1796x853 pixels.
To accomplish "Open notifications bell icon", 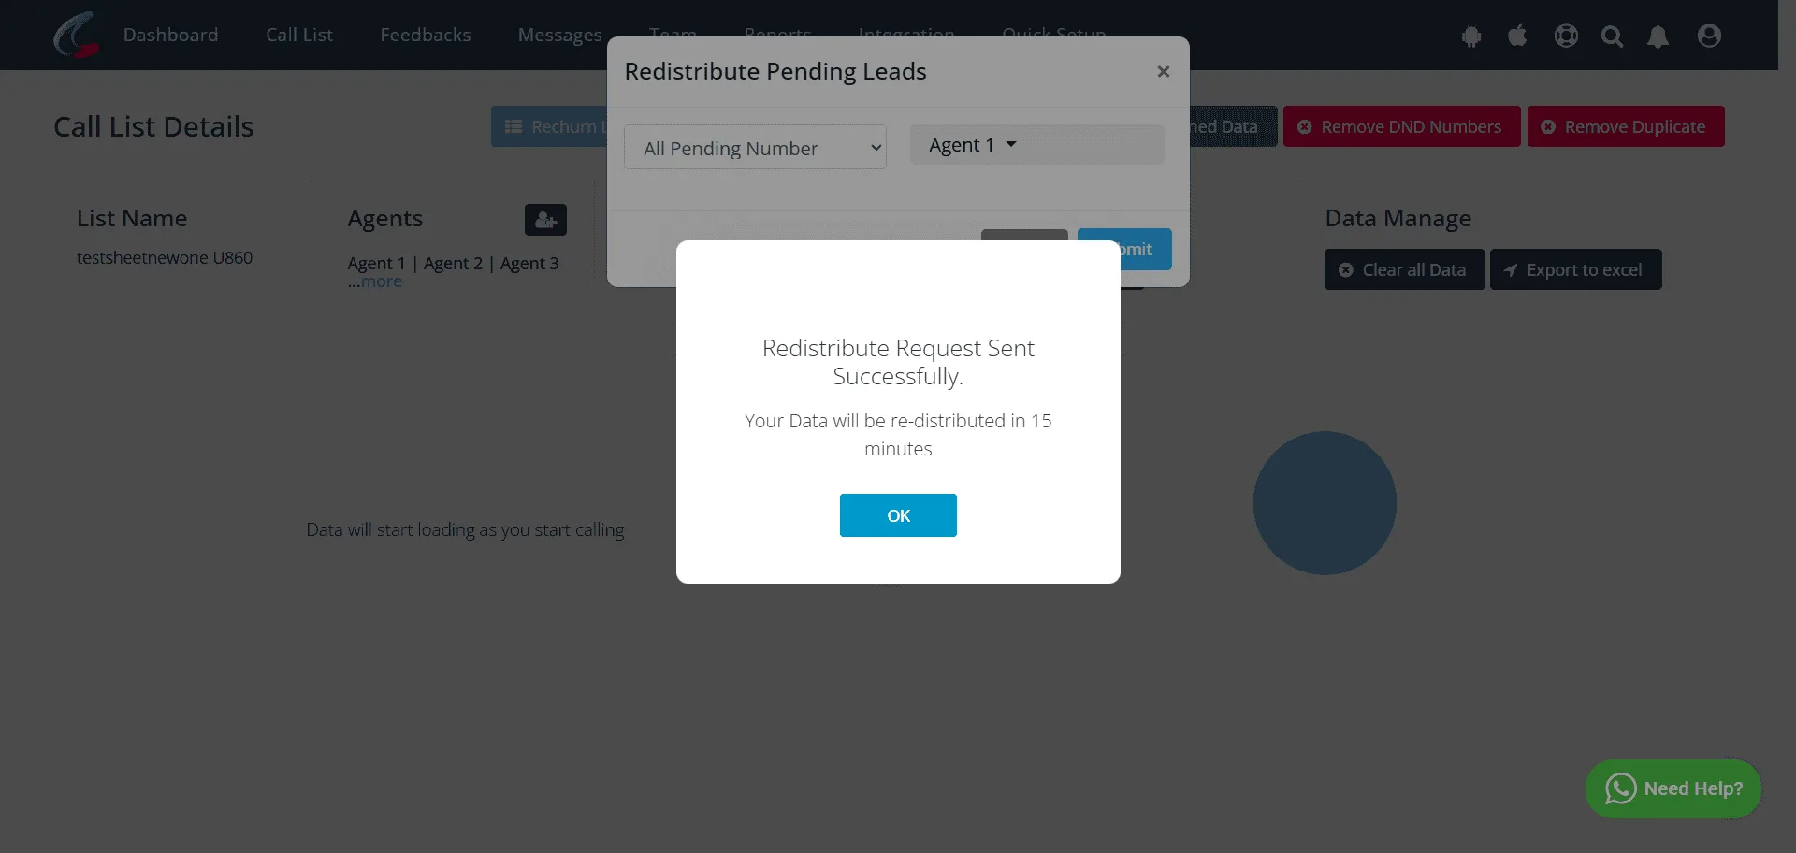I will [1658, 36].
